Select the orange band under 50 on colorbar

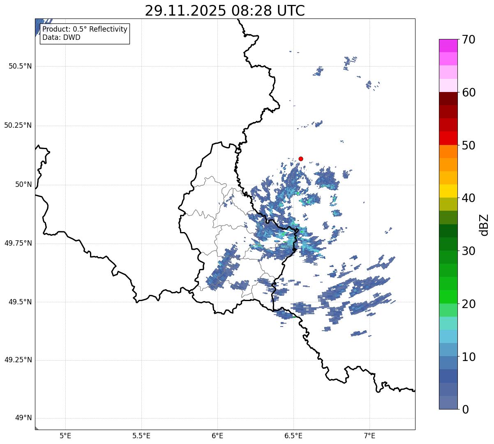(448, 152)
